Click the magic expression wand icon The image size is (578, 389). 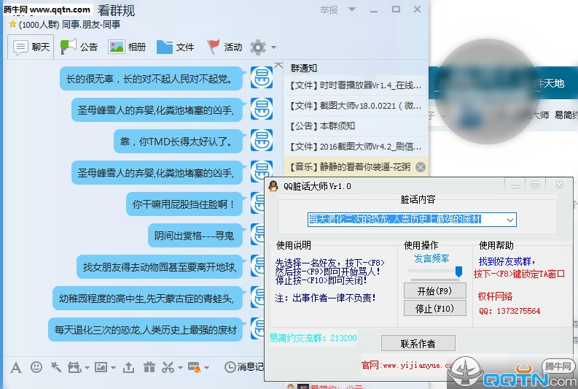pyautogui.click(x=55, y=367)
